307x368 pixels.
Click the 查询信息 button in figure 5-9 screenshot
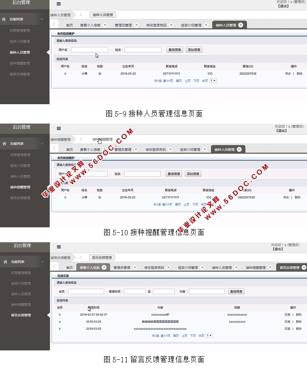(x=175, y=50)
